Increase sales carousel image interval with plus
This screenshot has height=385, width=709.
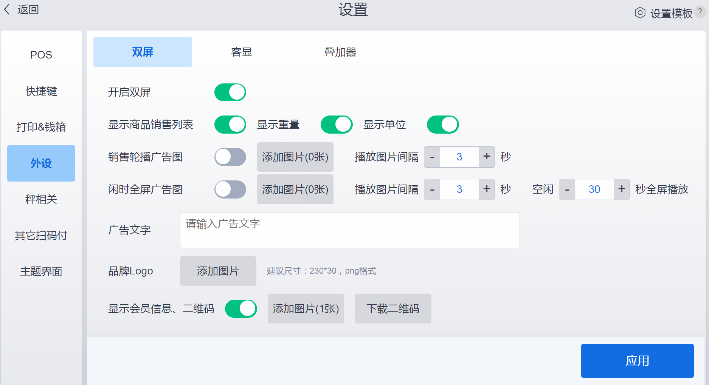[x=487, y=157]
